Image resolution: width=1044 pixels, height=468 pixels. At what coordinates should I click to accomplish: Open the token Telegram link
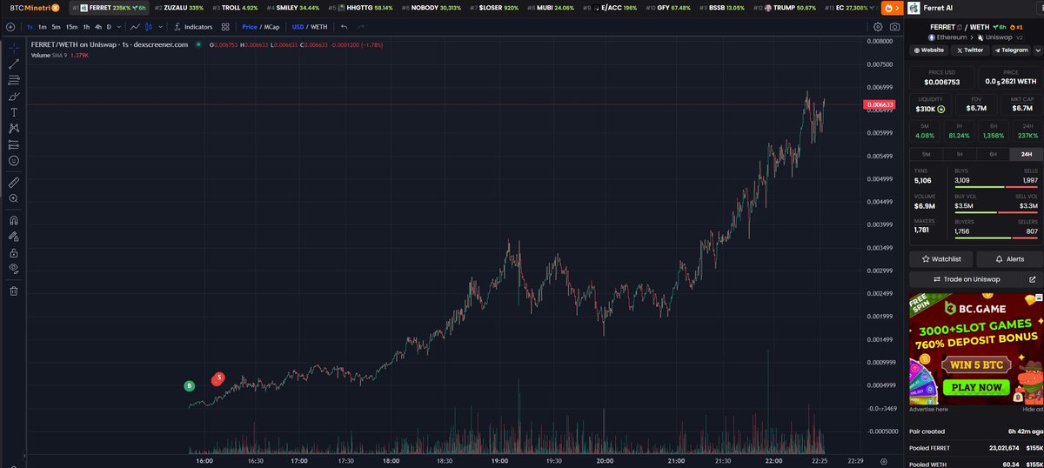1011,50
